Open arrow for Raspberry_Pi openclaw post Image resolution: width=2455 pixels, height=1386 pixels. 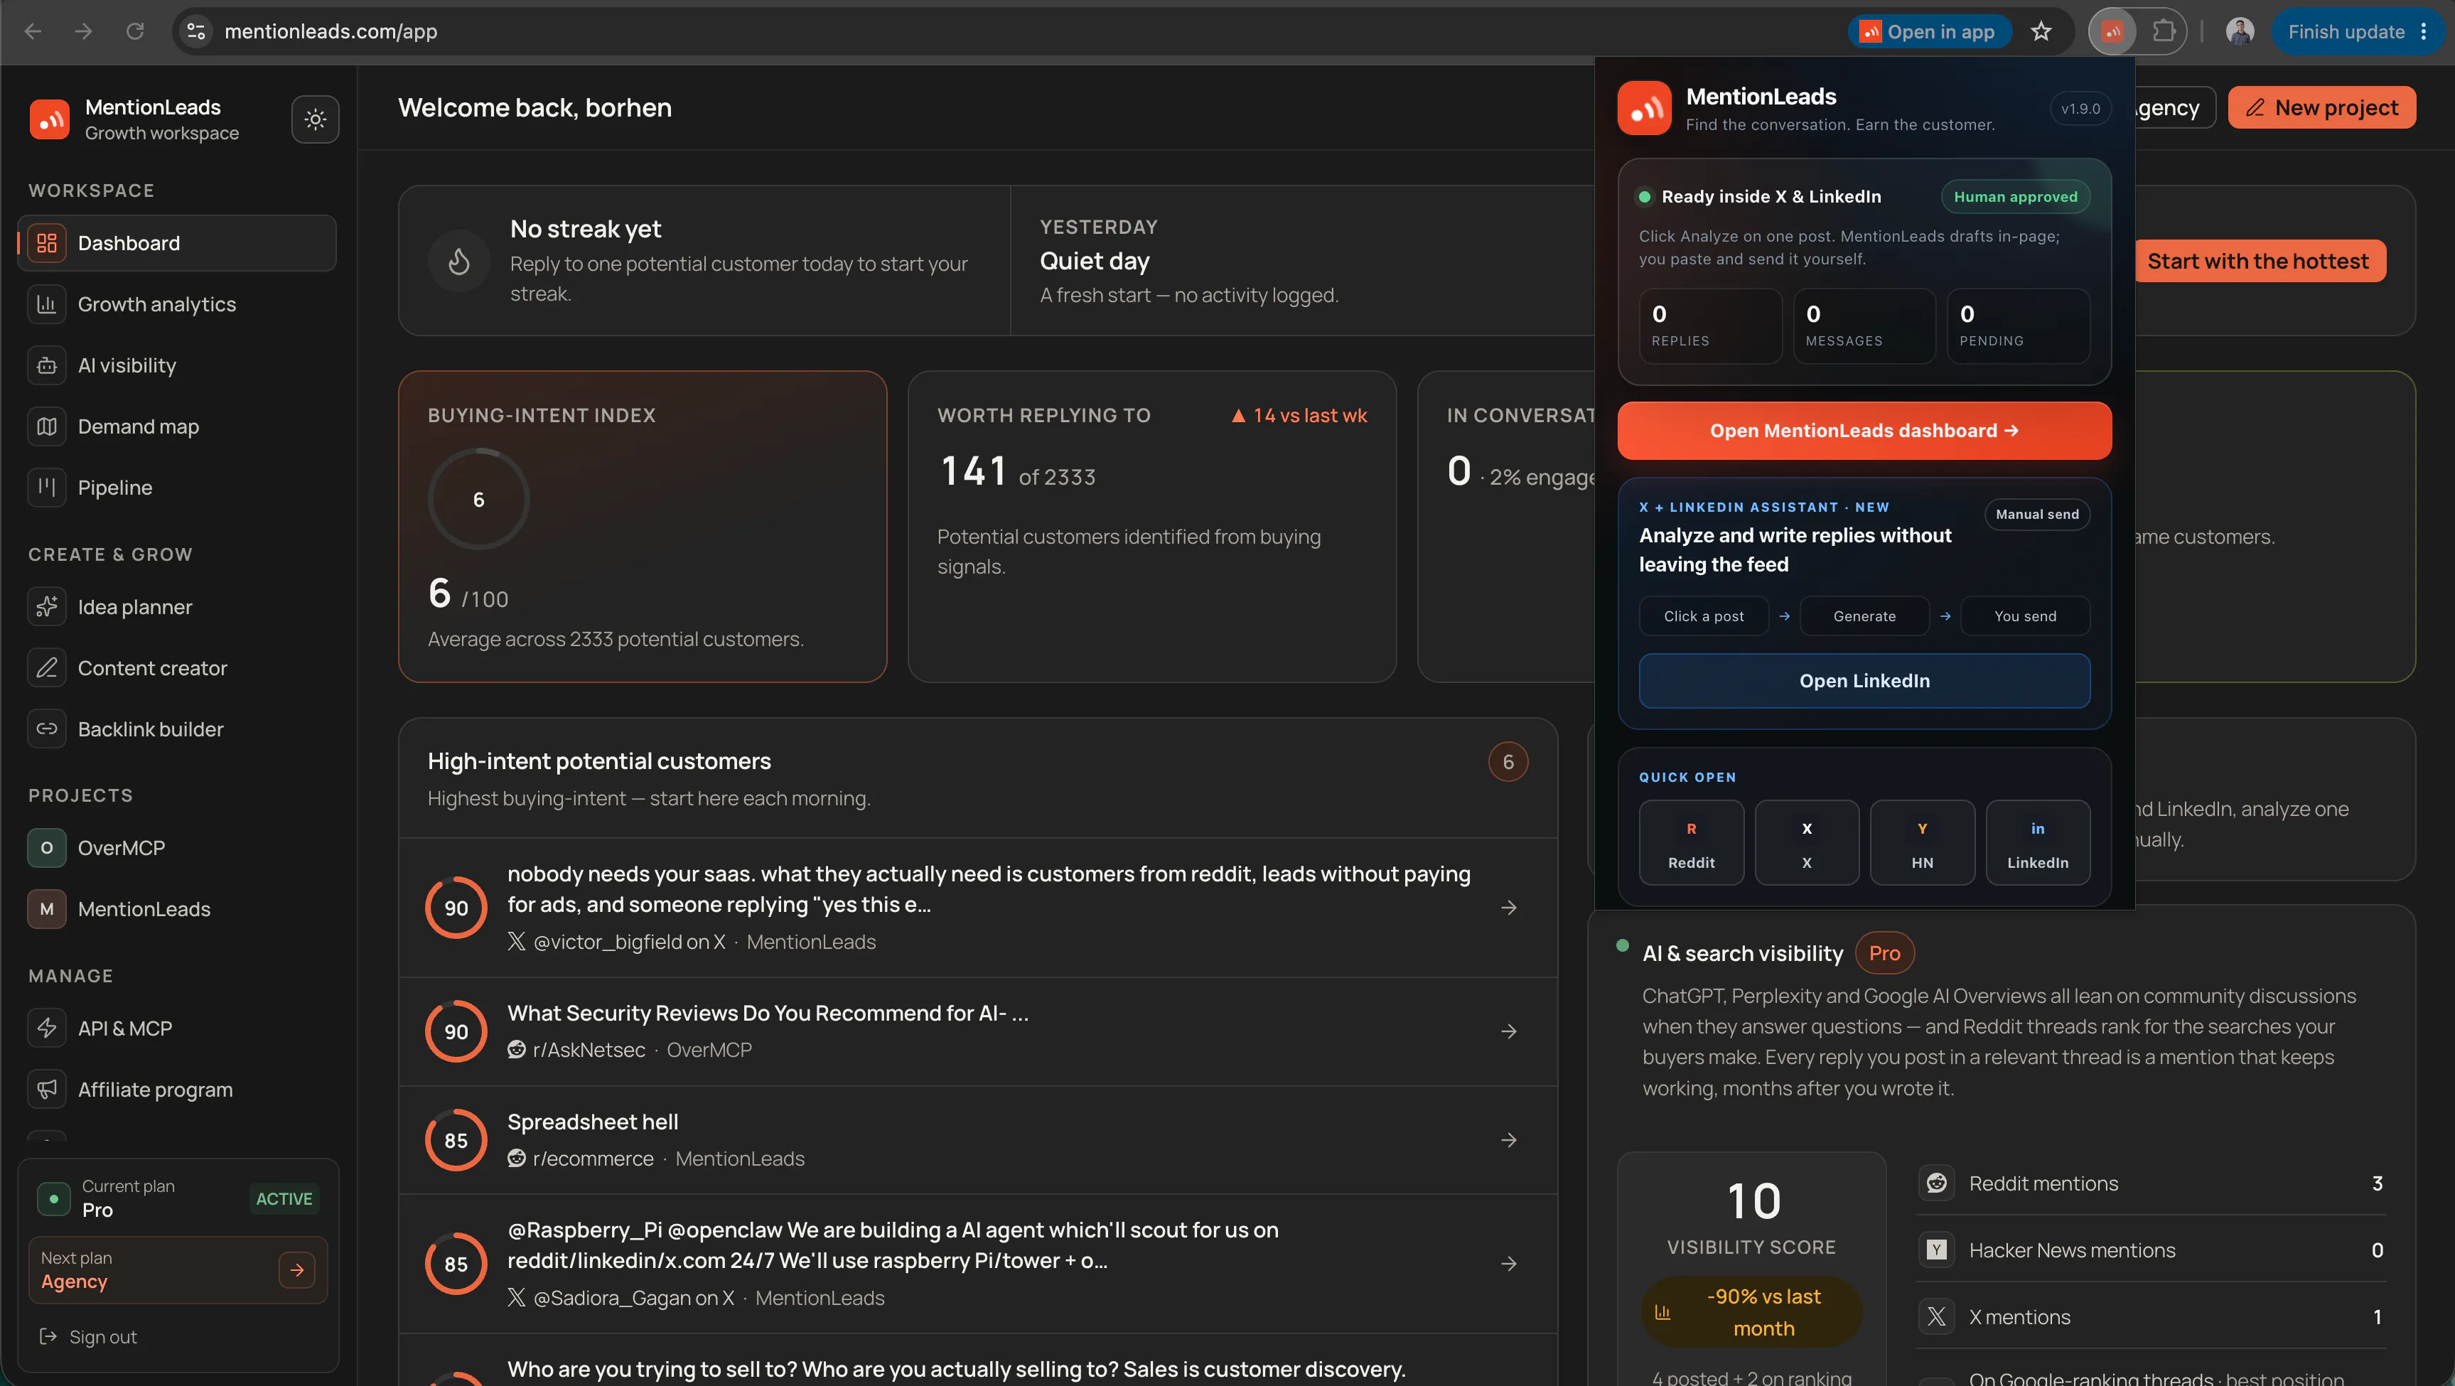[x=1509, y=1264]
